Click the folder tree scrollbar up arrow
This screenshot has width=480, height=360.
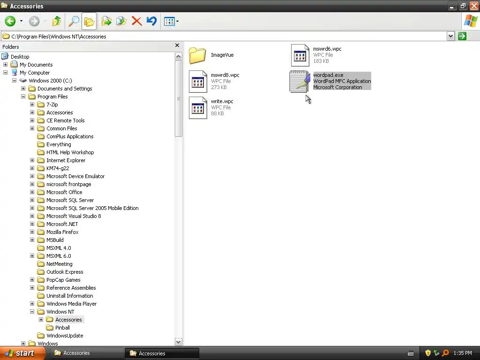click(x=179, y=56)
